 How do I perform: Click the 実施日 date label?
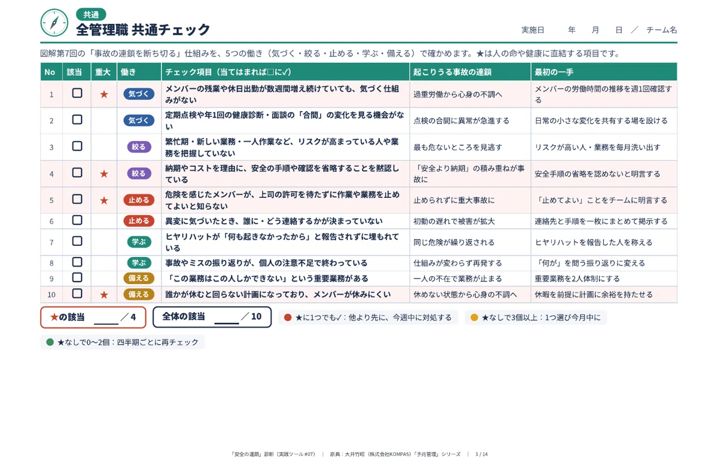533,29
